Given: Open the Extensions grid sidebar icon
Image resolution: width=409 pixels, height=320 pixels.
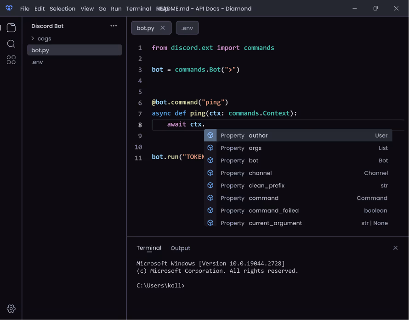Looking at the screenshot, I should tap(11, 60).
